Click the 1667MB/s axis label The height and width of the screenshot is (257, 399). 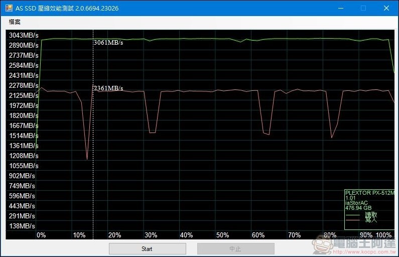[24, 125]
